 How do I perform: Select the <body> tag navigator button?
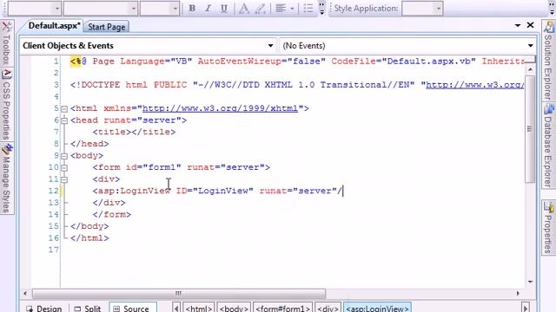click(x=234, y=308)
